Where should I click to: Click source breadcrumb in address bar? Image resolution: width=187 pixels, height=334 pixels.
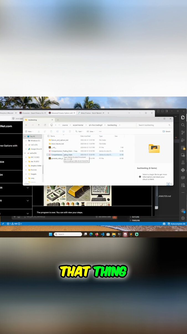click(65, 125)
